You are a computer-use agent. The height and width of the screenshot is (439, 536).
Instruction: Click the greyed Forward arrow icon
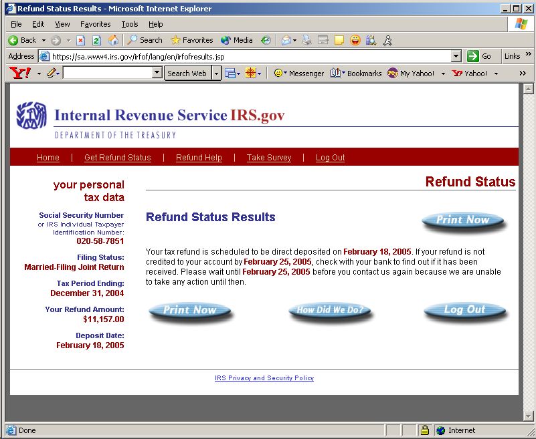[x=56, y=41]
